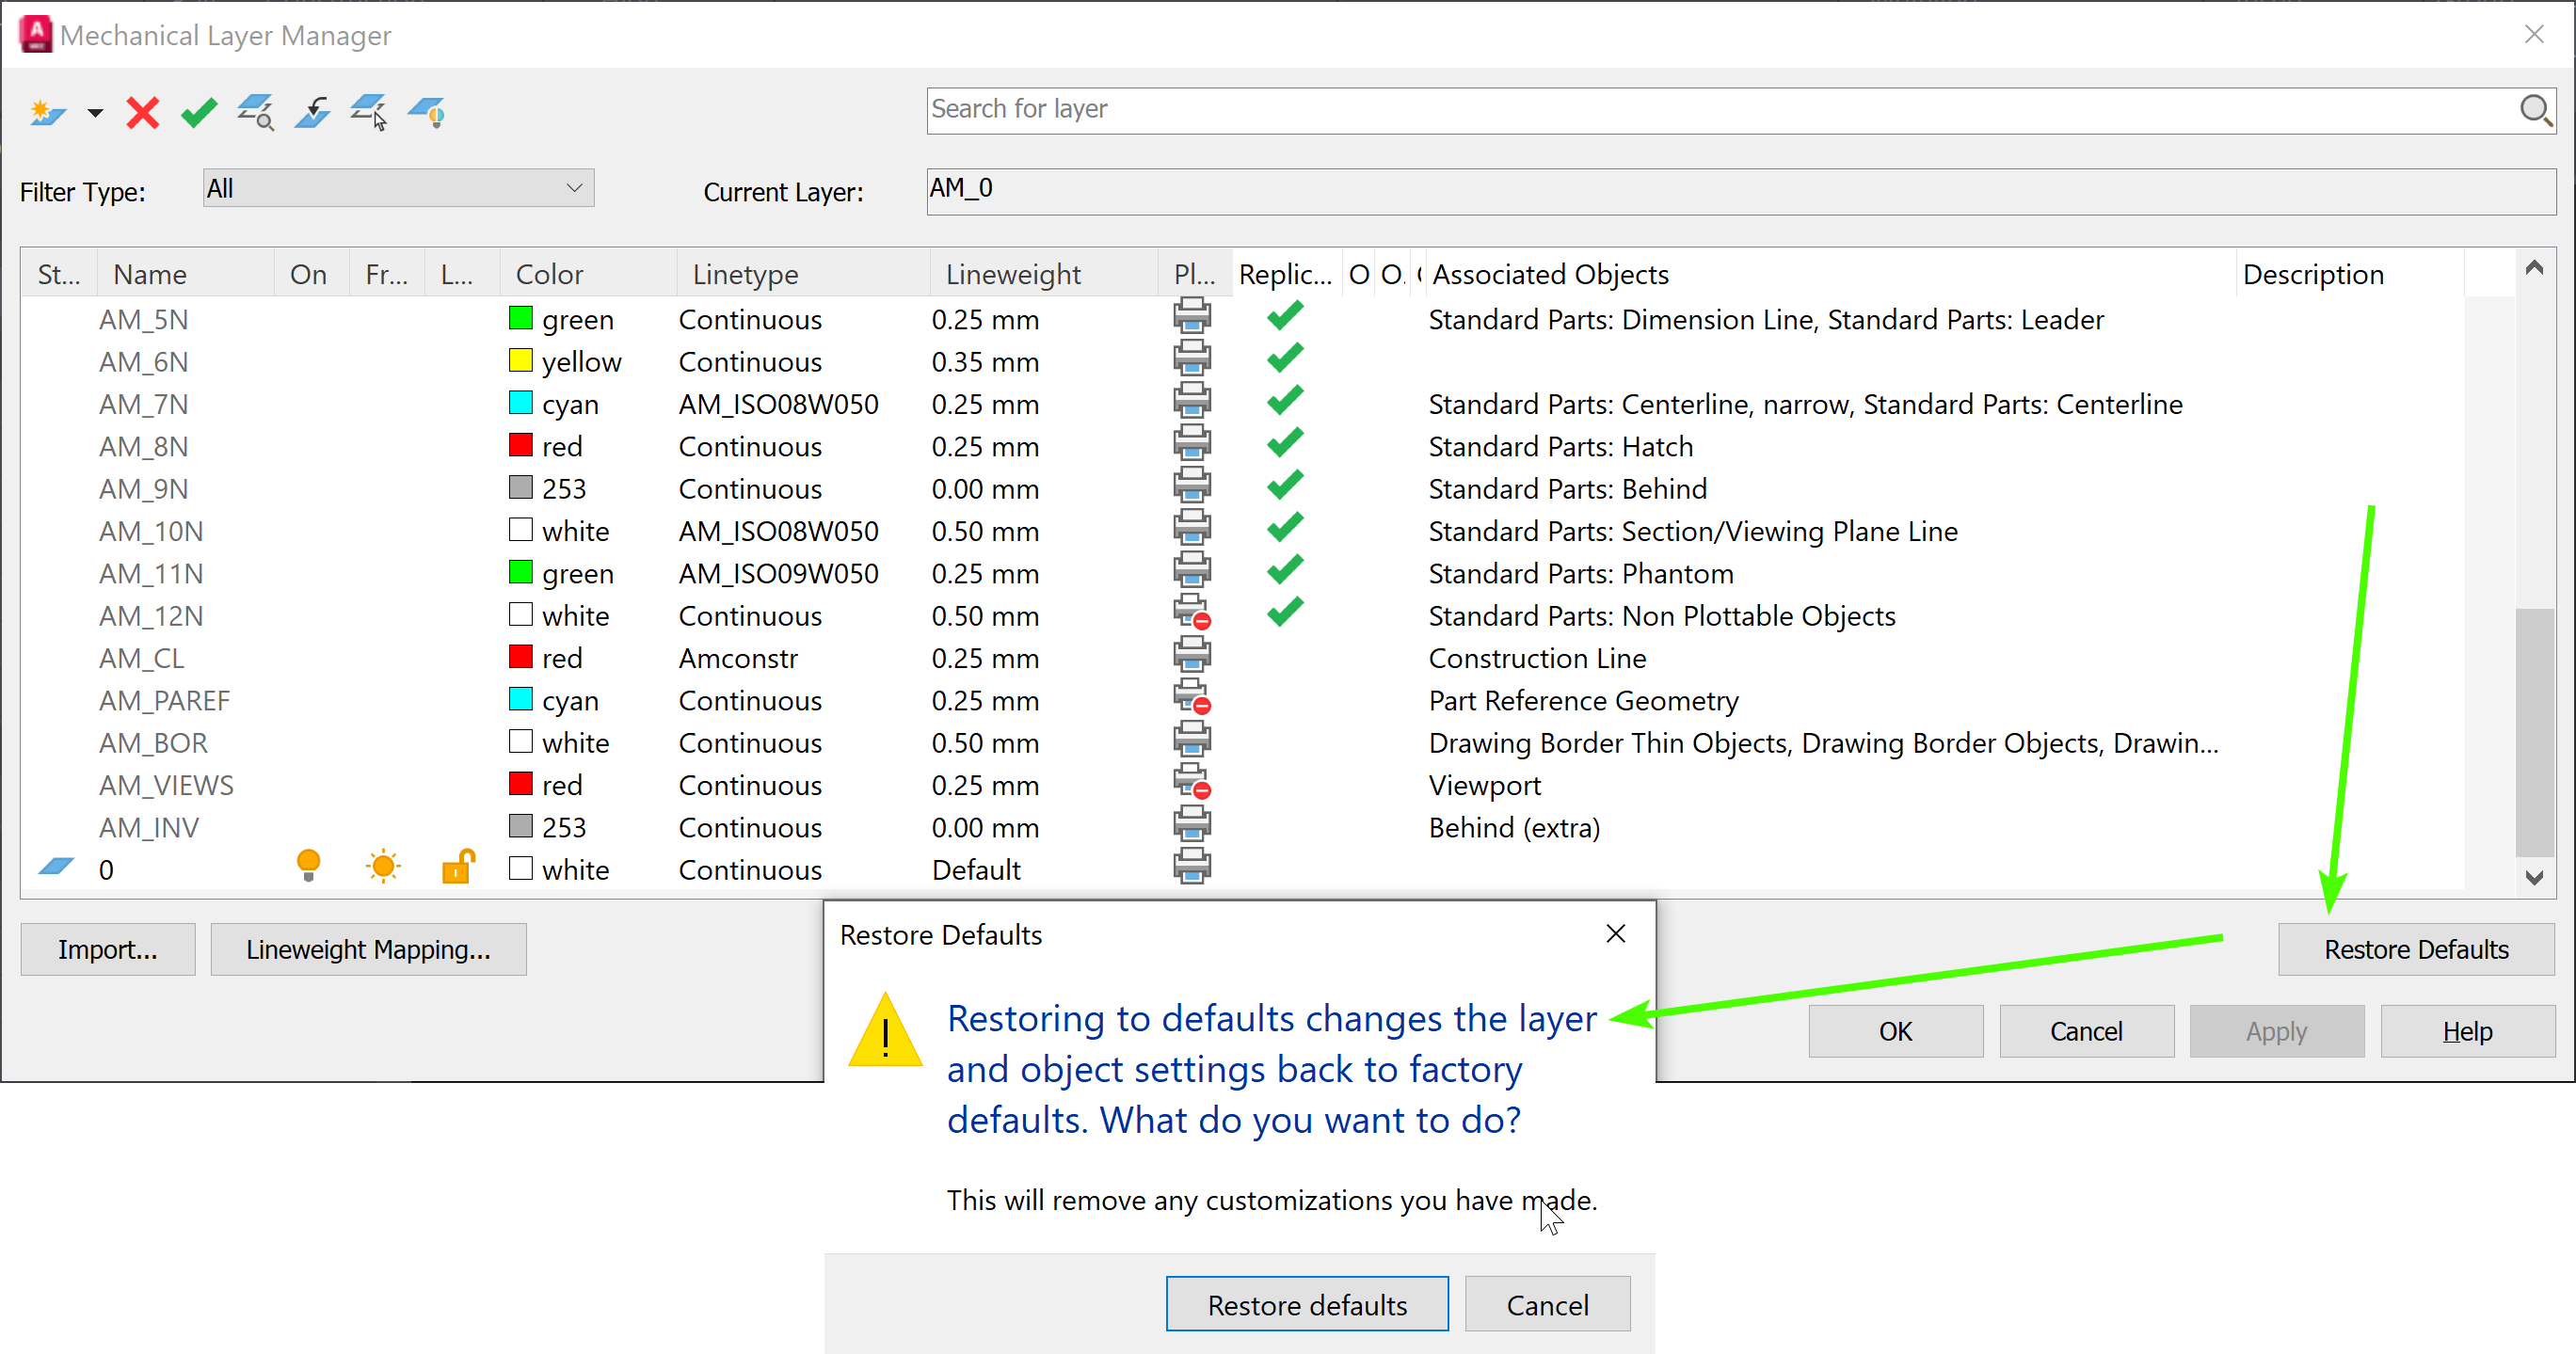This screenshot has height=1354, width=2576.
Task: Click the cyan color swatch for AM_7N
Action: click(520, 403)
